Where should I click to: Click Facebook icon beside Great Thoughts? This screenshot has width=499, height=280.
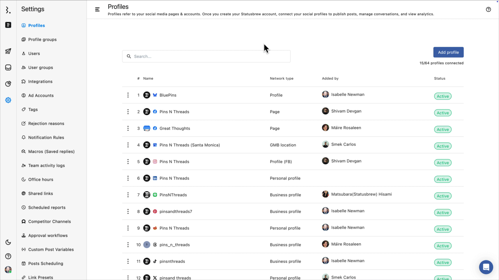click(x=155, y=128)
